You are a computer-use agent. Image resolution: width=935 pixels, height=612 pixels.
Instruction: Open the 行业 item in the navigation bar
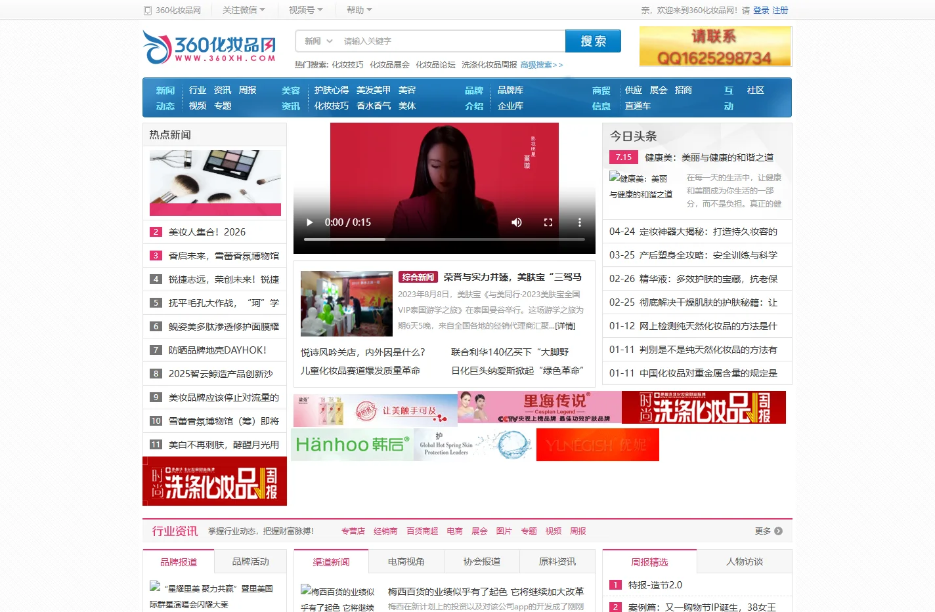(x=198, y=90)
